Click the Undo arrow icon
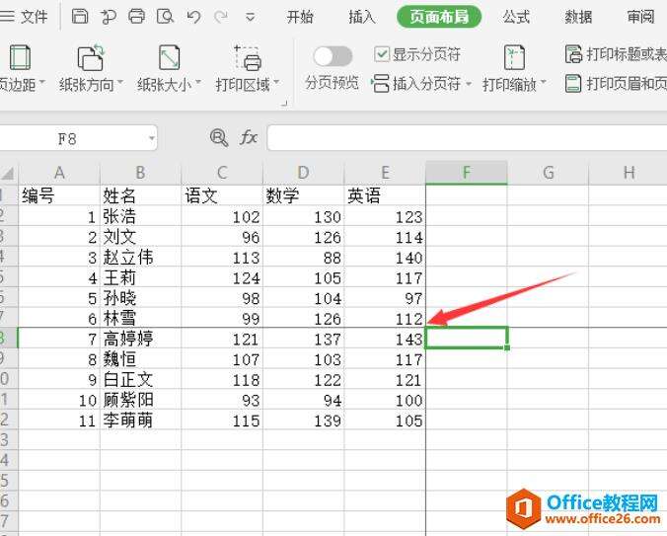 193,17
